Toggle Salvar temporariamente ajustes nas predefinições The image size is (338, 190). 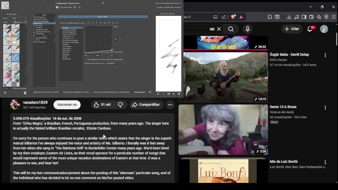[92, 92]
